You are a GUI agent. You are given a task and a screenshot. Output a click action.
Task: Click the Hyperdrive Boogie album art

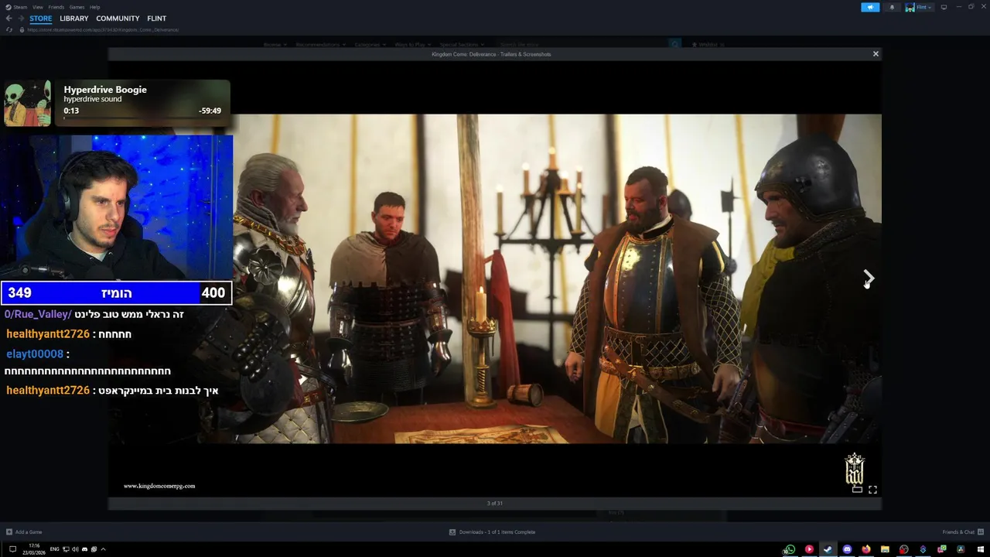click(27, 103)
